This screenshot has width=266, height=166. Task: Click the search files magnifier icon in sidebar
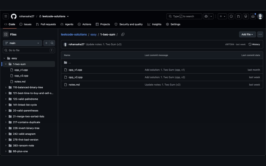(52, 43)
